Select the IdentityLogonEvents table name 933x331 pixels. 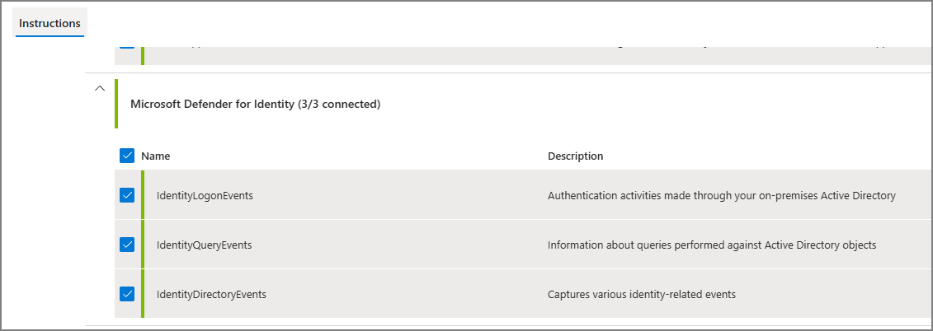205,195
